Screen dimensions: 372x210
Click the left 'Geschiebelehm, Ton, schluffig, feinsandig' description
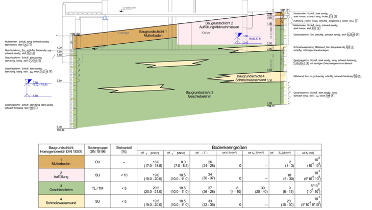pos(28,52)
